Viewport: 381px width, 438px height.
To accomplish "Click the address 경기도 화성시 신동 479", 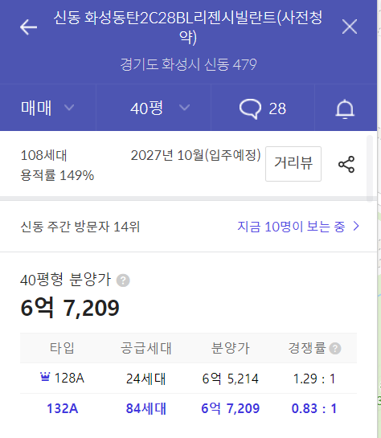I will click(188, 64).
